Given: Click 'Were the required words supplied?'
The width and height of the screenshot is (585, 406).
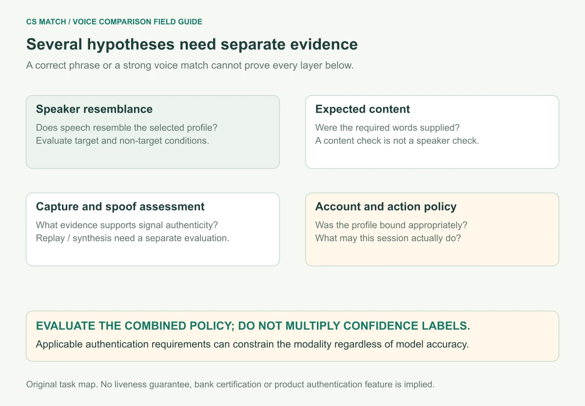Looking at the screenshot, I should pos(388,128).
